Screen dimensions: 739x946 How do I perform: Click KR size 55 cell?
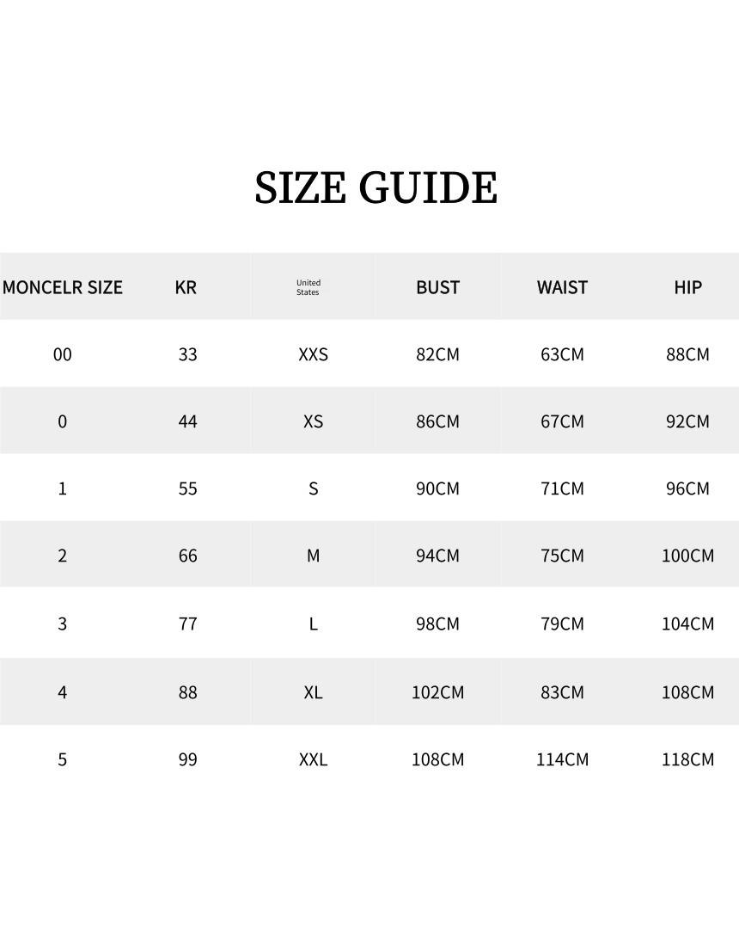coord(187,488)
